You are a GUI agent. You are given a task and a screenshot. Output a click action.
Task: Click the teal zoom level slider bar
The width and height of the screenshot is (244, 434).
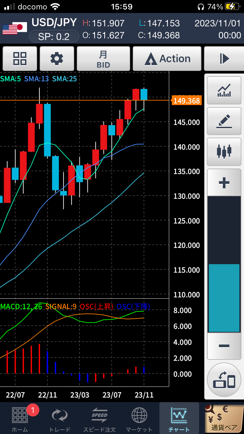(x=224, y=298)
